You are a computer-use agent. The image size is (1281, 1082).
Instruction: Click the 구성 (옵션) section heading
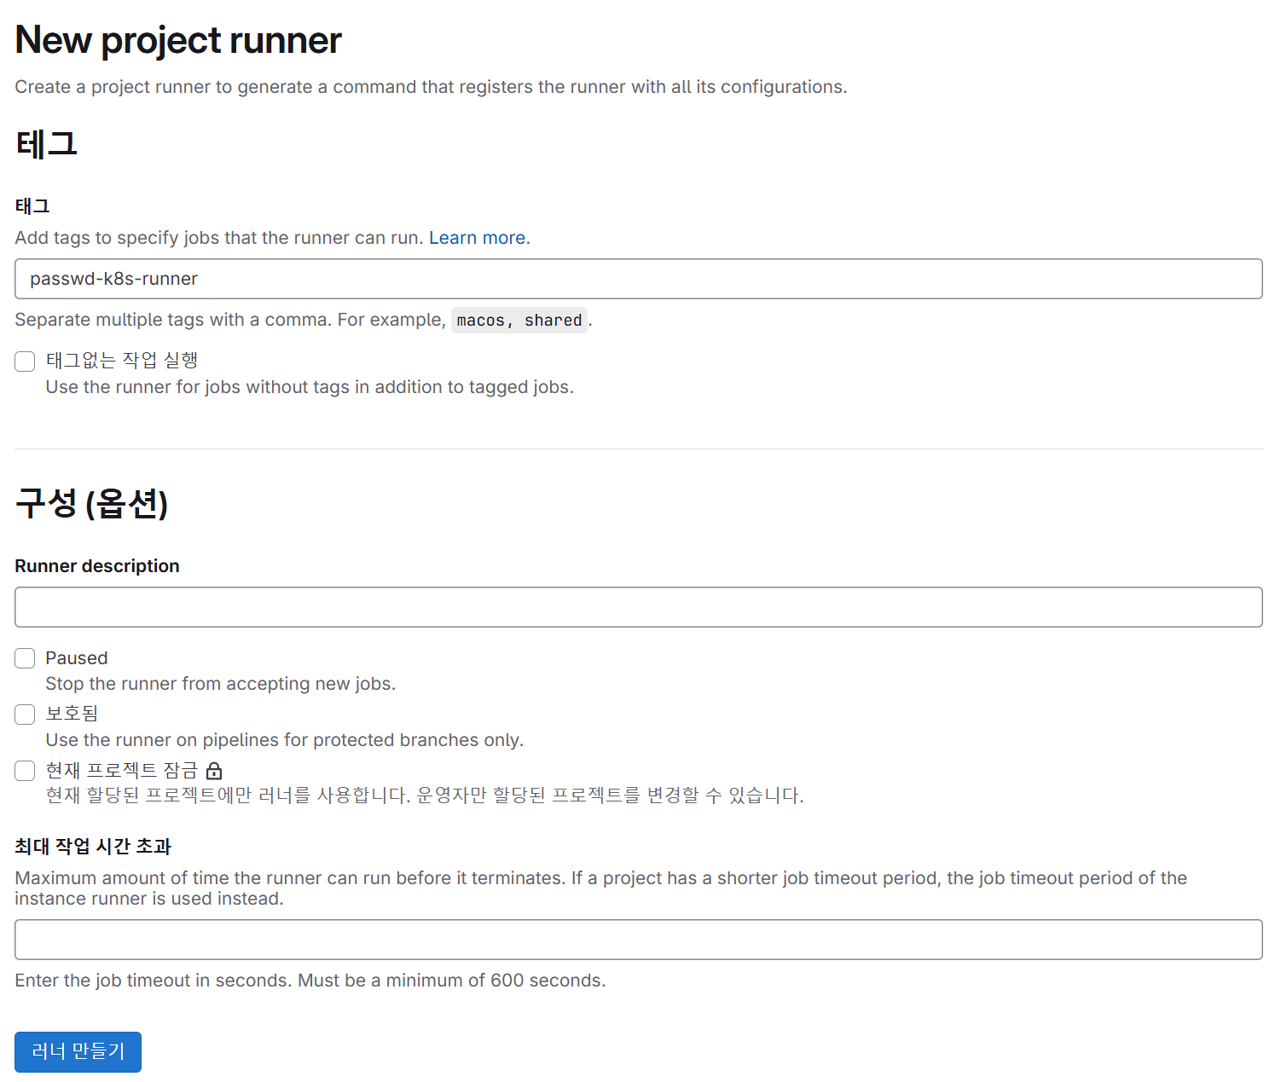(x=91, y=503)
